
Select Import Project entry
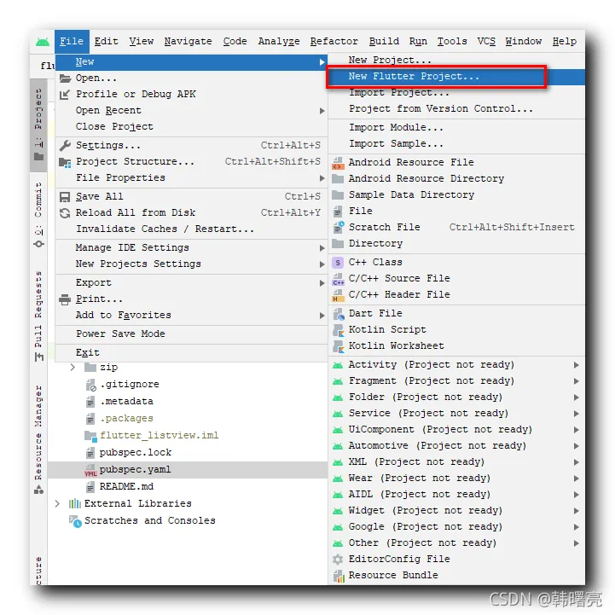[456, 93]
